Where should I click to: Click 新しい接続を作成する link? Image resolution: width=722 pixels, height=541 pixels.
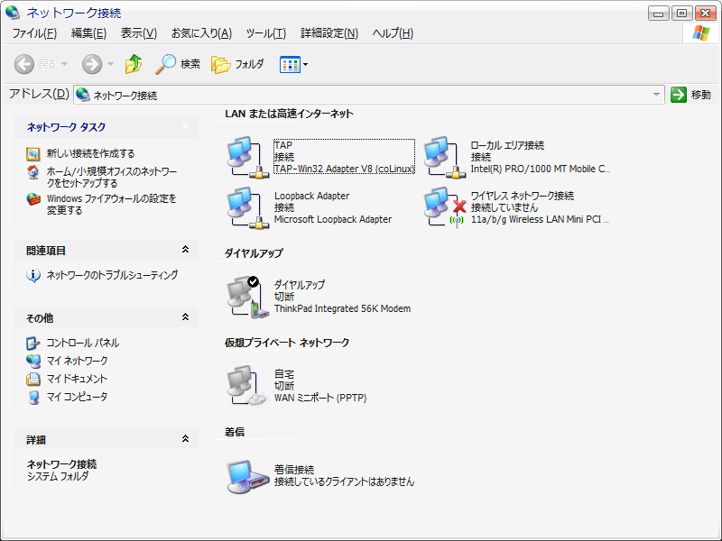click(x=90, y=153)
